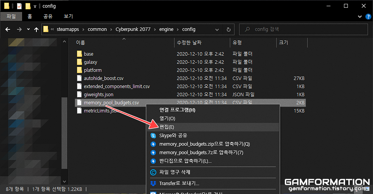Open Help with the question mark icon

point(368,17)
